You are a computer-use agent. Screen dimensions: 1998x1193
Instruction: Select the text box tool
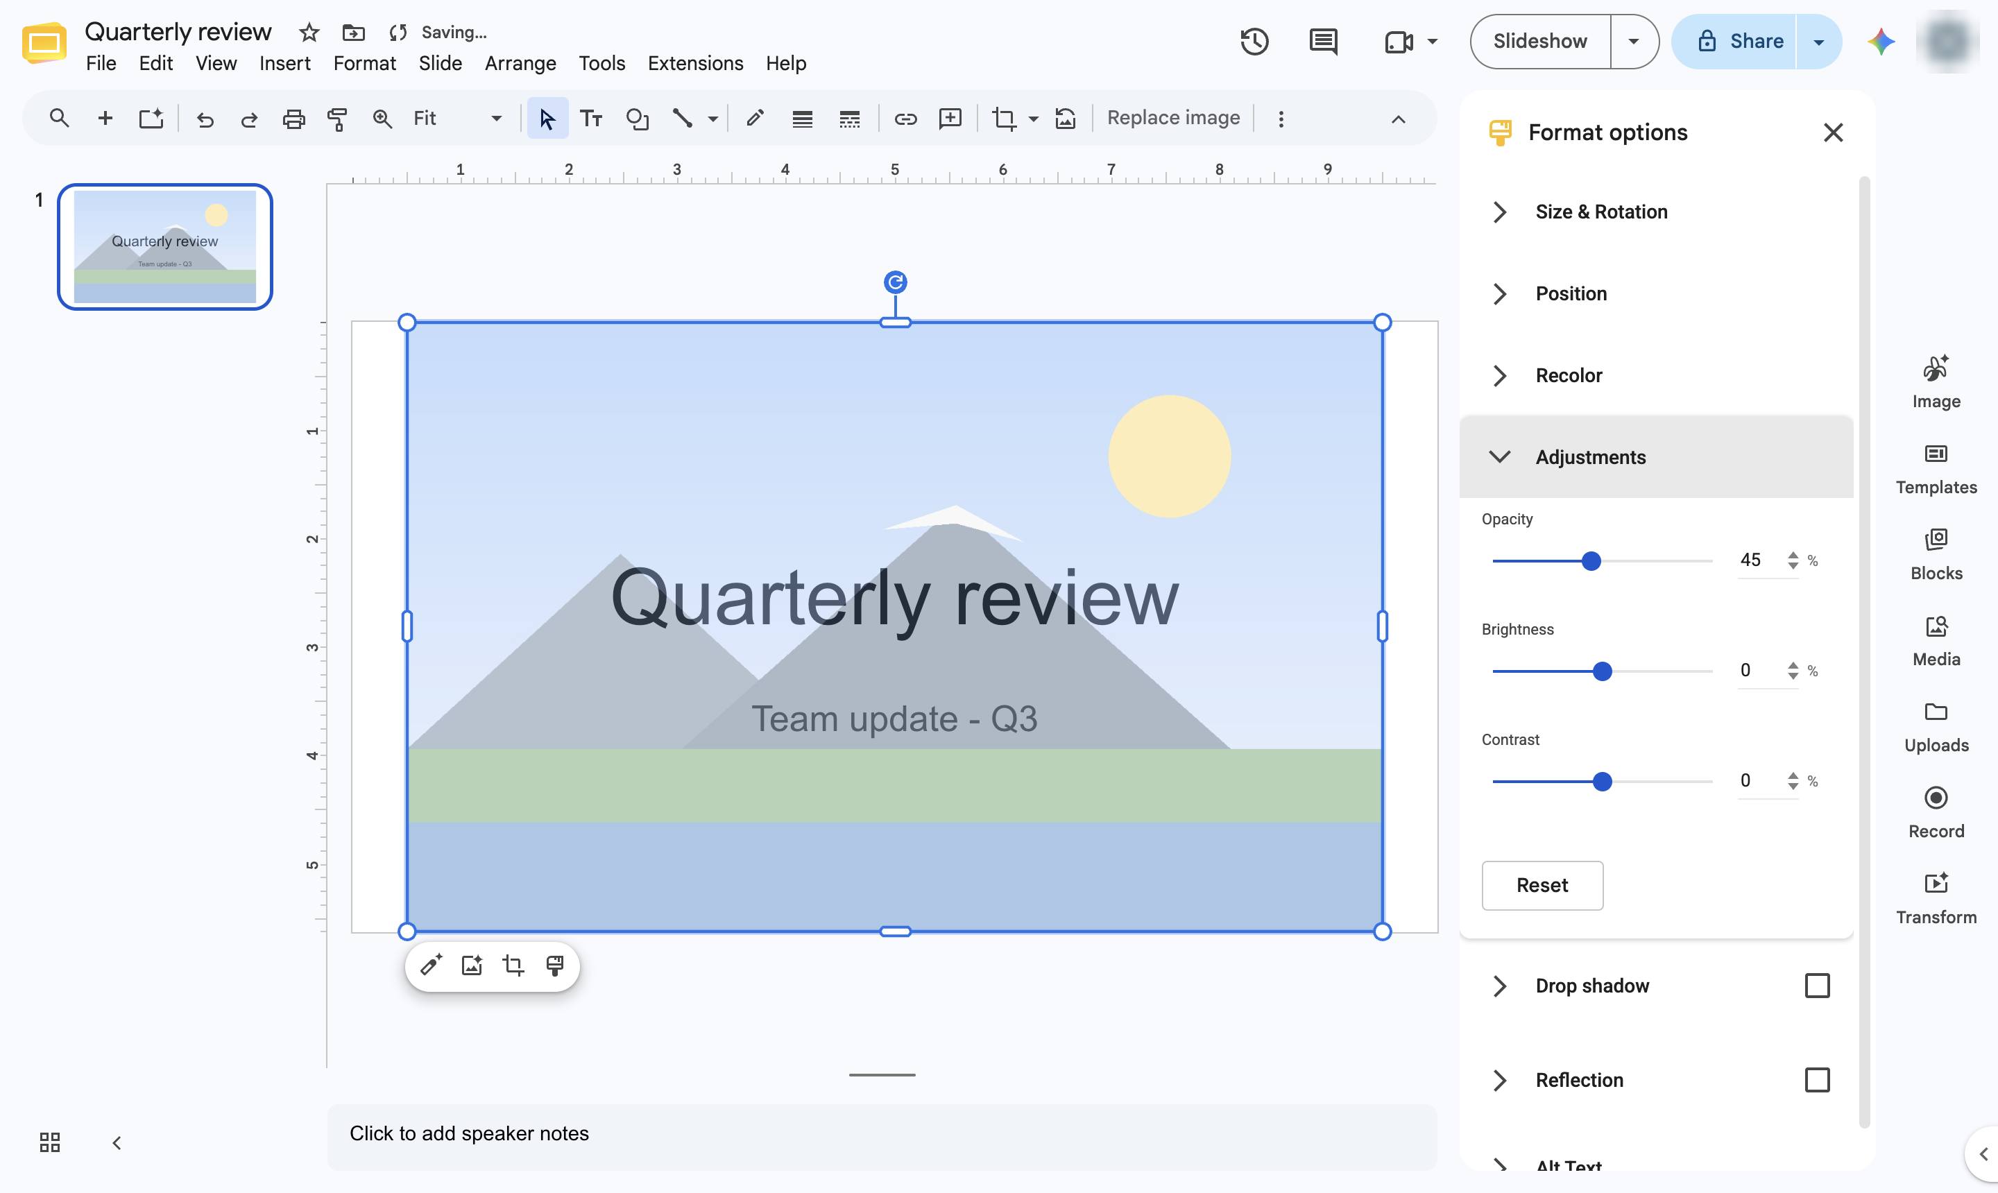(591, 119)
